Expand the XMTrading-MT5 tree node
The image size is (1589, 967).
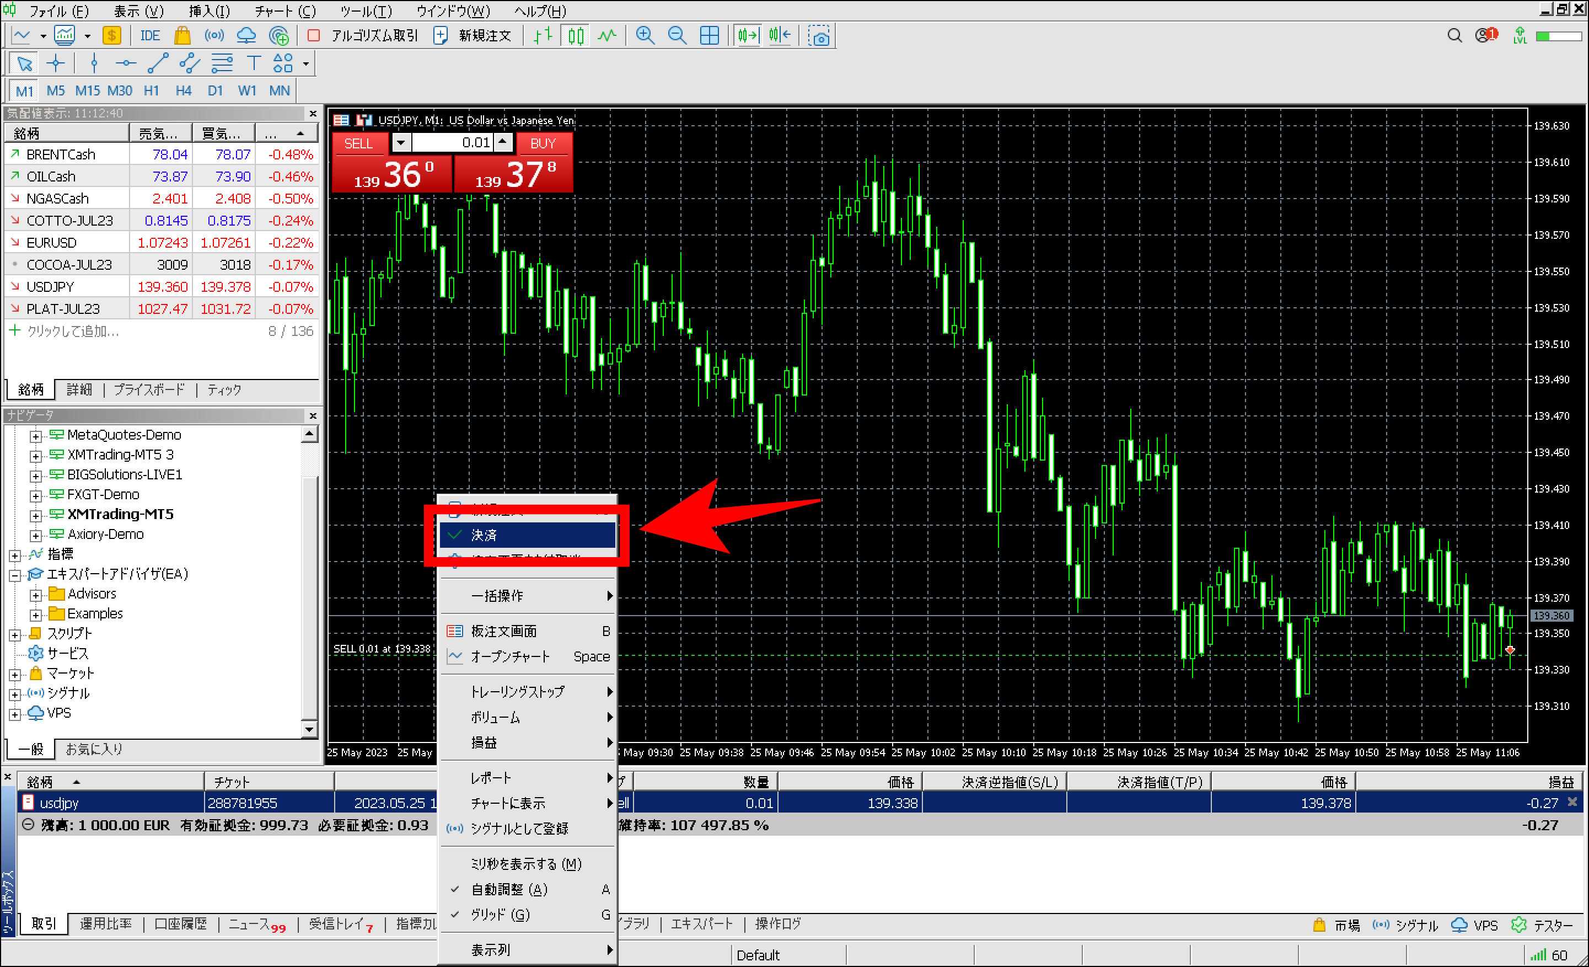36,515
